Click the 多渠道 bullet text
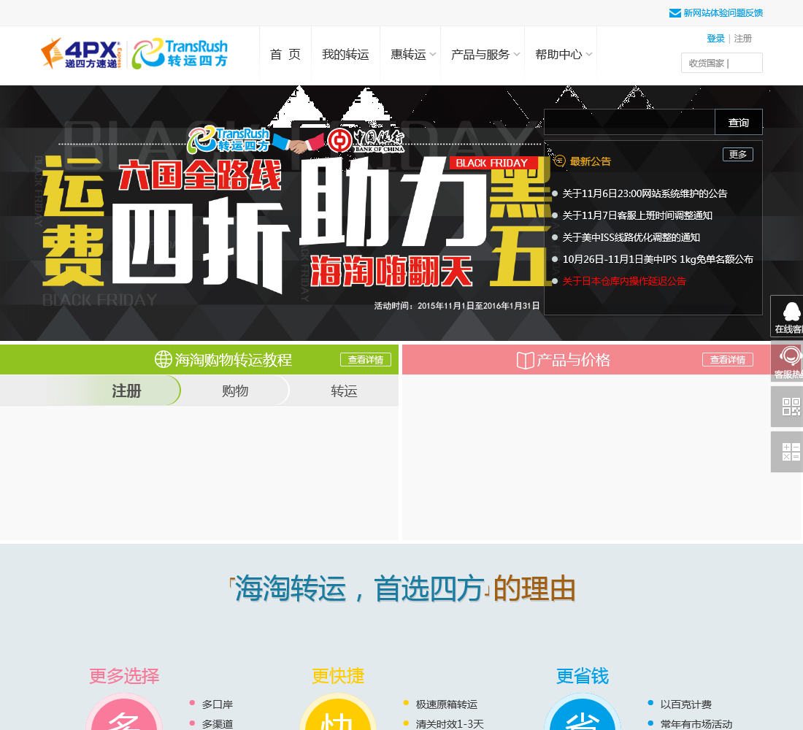The width and height of the screenshot is (803, 730). [x=217, y=724]
